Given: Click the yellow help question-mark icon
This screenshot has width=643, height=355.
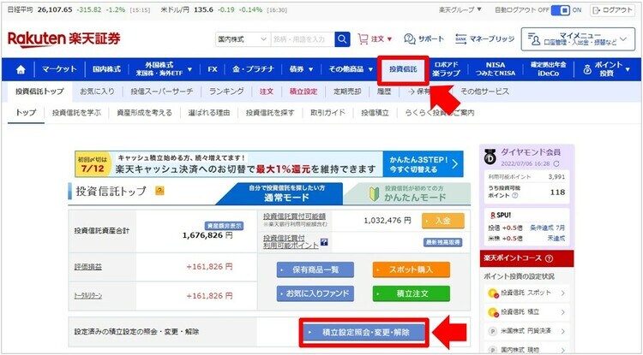Looking at the screenshot, I should [x=159, y=191].
